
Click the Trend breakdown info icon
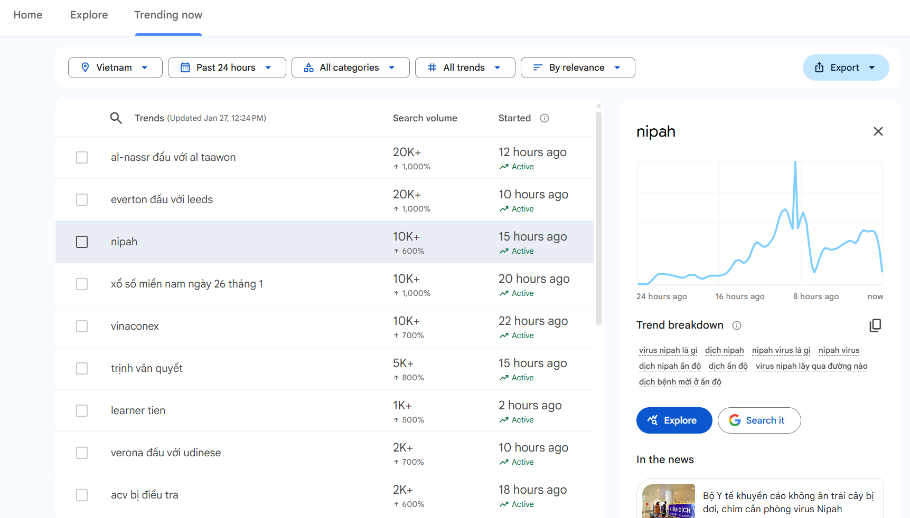tap(737, 325)
